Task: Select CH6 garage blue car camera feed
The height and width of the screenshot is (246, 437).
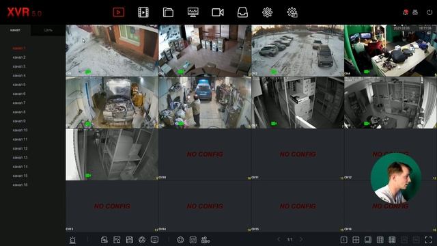Action: [205, 102]
